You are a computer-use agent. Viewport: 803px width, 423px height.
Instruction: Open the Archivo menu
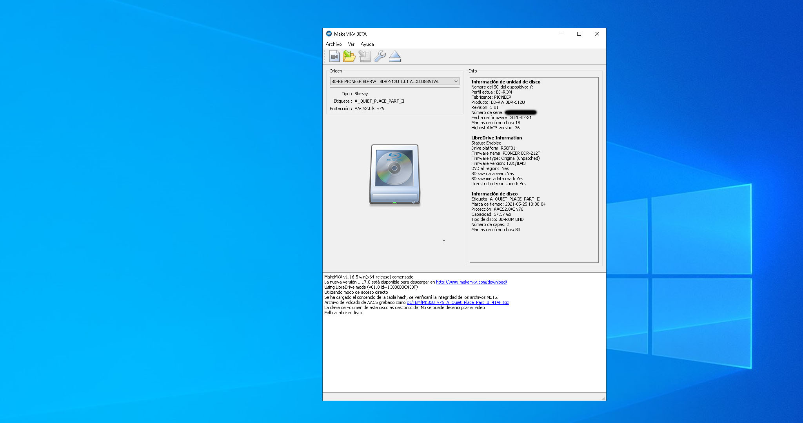tap(333, 44)
